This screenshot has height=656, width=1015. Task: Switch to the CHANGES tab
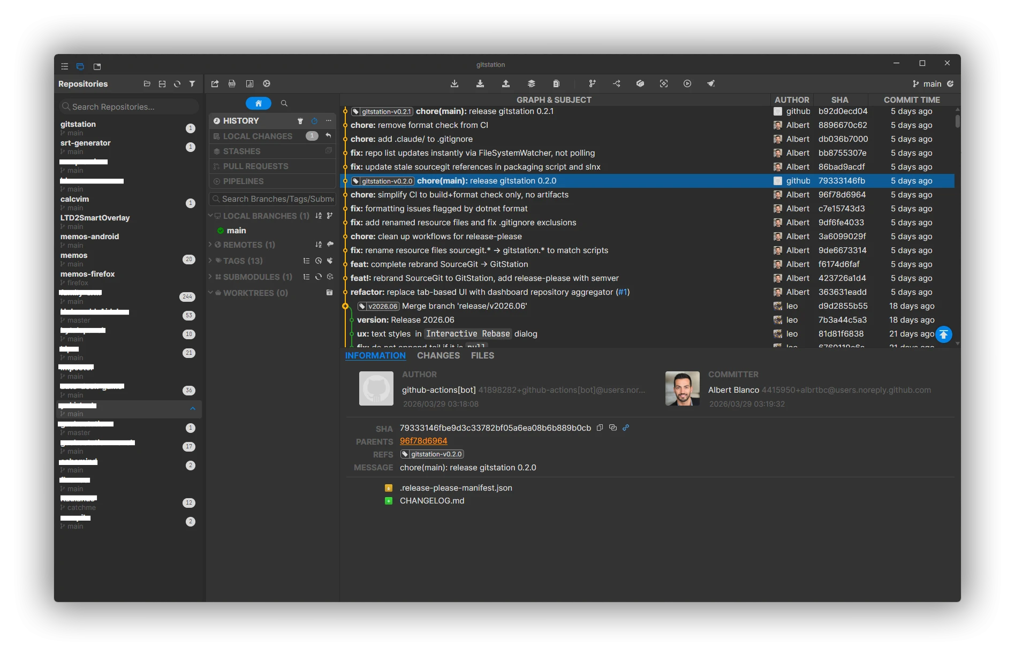(438, 355)
